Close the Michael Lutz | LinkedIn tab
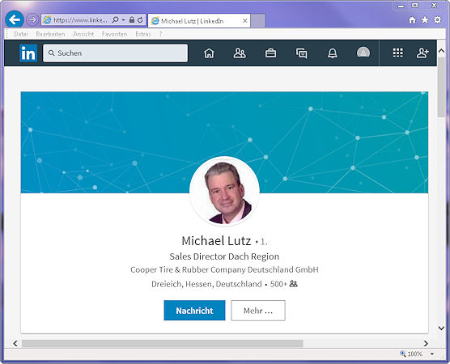The height and width of the screenshot is (364, 450). 244,21
